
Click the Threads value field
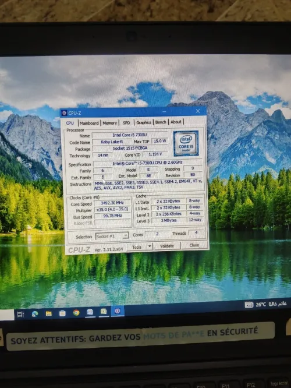tap(196, 233)
